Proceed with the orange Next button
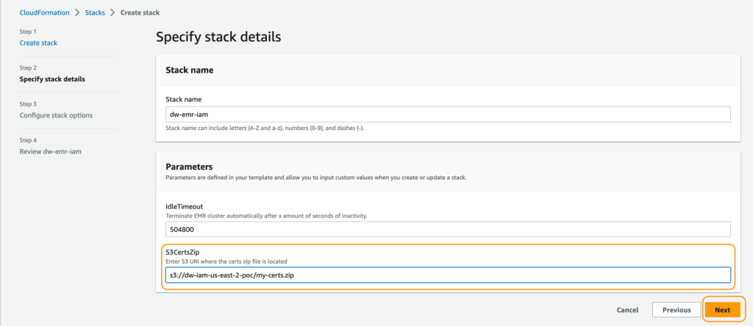 pos(722,310)
